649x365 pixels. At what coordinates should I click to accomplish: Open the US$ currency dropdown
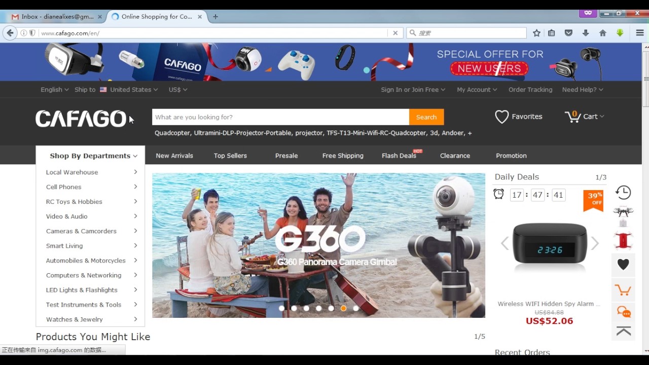178,90
